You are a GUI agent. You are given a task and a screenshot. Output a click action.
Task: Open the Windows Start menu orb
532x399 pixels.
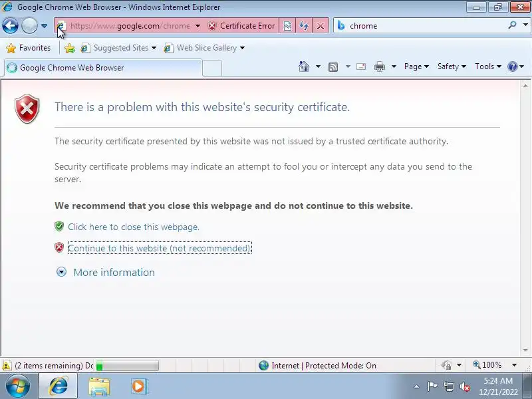coord(17,386)
